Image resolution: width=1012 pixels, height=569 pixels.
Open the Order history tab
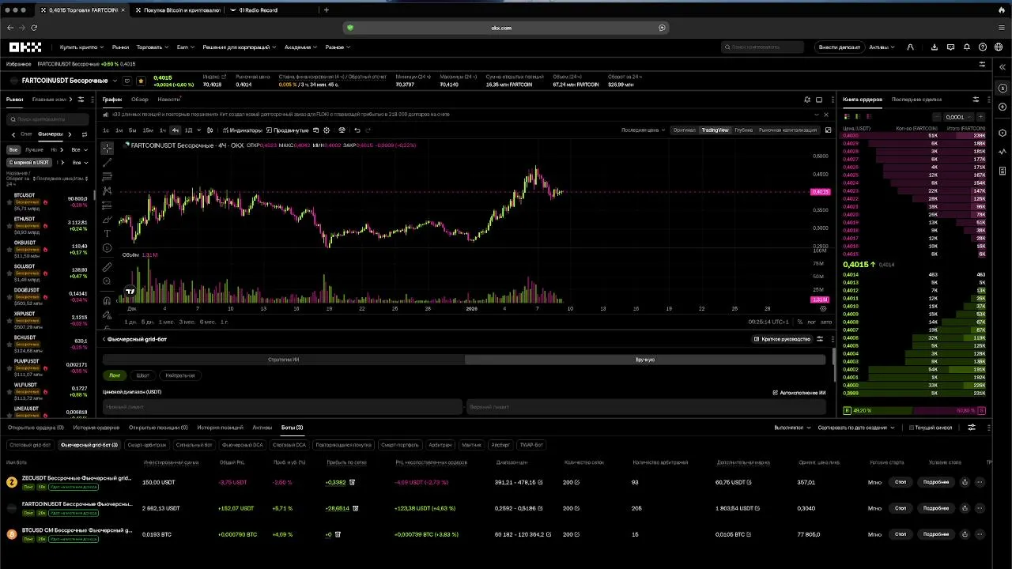click(96, 428)
